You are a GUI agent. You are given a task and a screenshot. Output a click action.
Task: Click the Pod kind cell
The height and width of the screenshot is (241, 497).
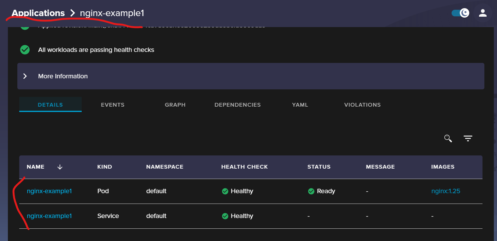[103, 191]
